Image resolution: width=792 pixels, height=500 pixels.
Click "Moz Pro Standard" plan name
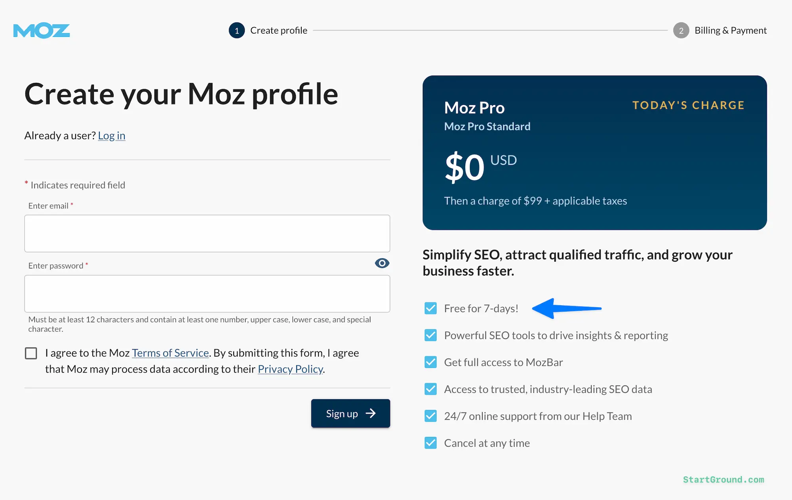point(487,126)
